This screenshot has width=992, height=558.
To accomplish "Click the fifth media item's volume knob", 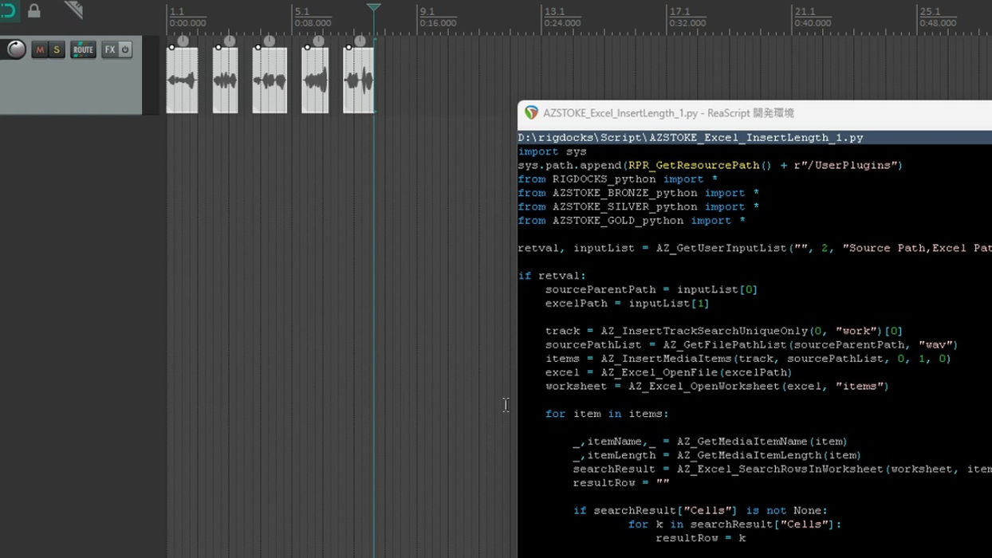I will point(360,41).
